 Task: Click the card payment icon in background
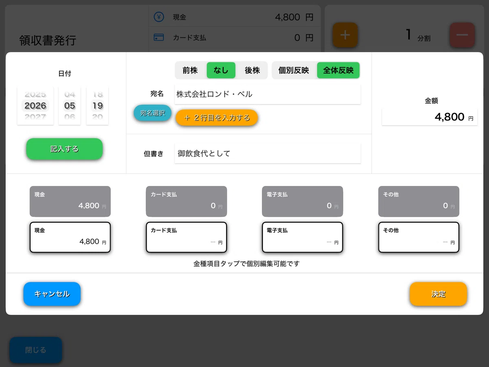click(159, 38)
